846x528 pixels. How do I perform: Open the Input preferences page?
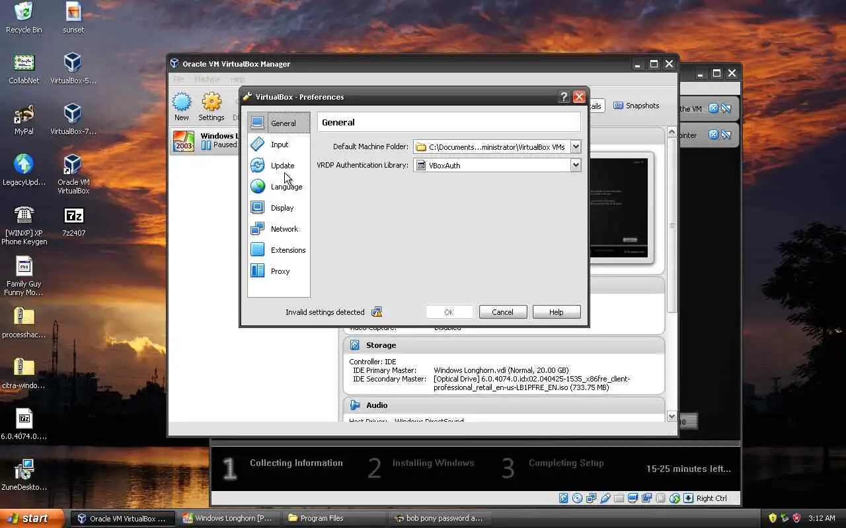click(x=279, y=144)
